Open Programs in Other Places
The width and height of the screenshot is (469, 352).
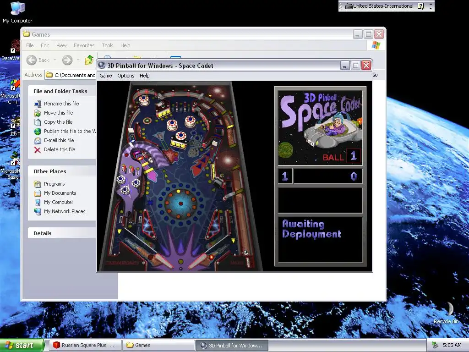(54, 184)
